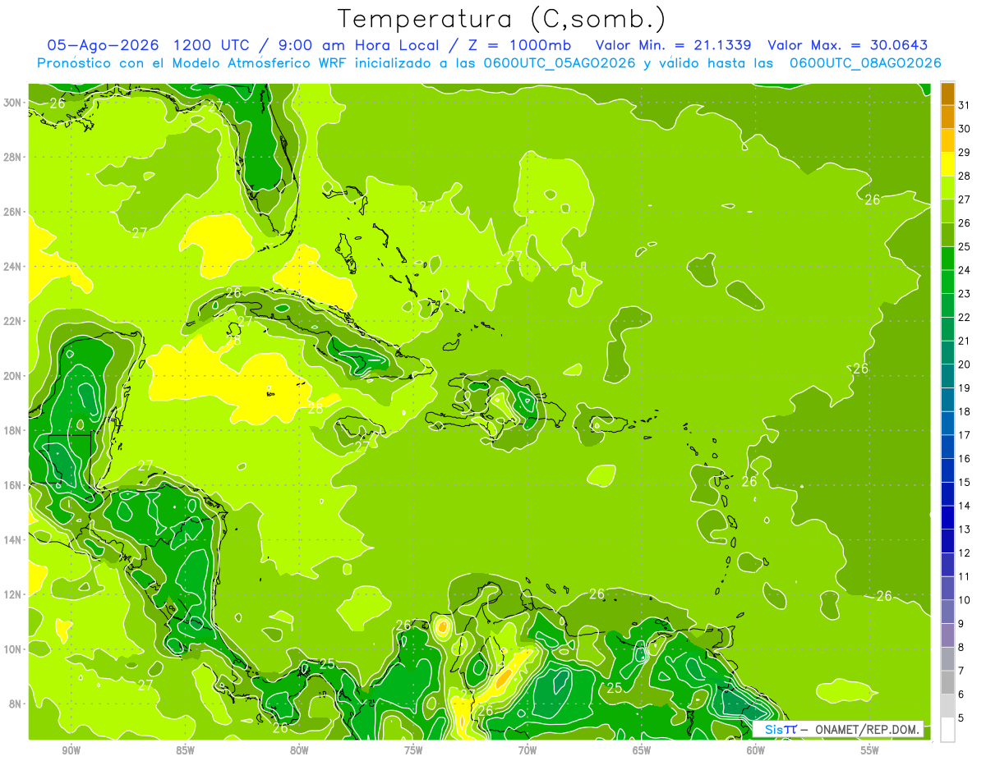Click the dark orange swatch above 31
The width and height of the screenshot is (986, 761).
point(947,93)
